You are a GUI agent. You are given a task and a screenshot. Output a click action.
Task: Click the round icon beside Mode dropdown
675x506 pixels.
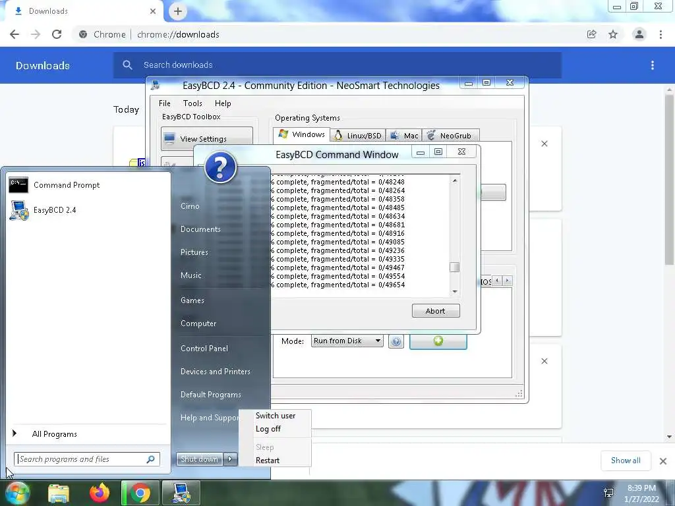pos(396,342)
